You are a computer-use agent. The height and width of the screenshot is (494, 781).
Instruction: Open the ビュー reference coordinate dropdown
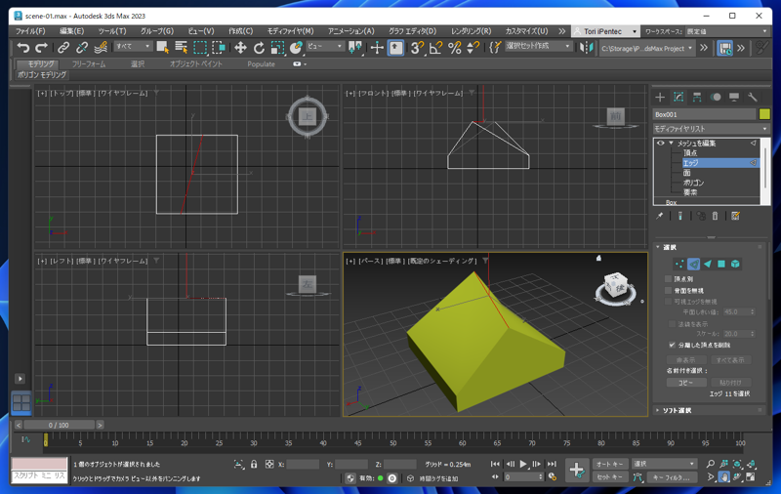(x=325, y=46)
